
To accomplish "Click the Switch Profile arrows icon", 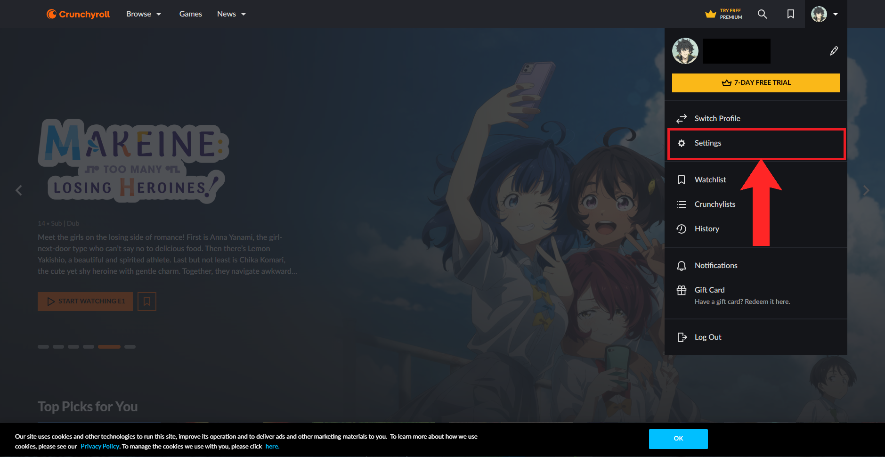I will click(682, 119).
